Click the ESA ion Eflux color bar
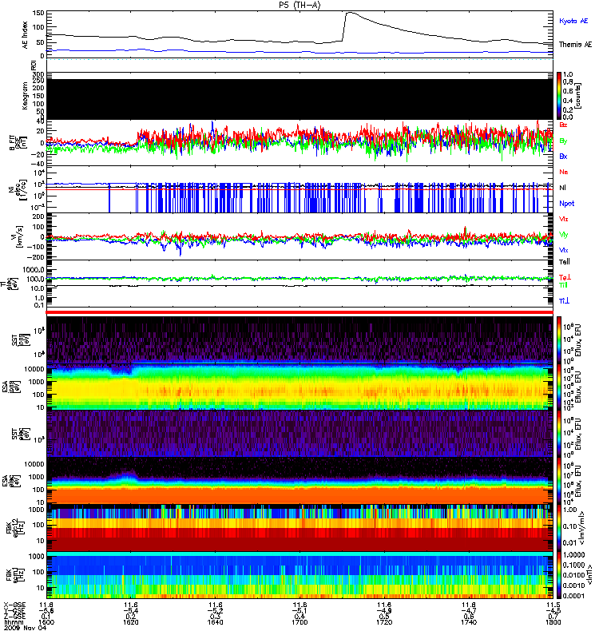The height and width of the screenshot is (639, 599). coord(559,387)
